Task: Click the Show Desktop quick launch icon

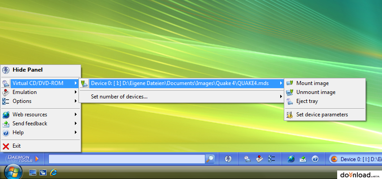Action: (x=33, y=172)
